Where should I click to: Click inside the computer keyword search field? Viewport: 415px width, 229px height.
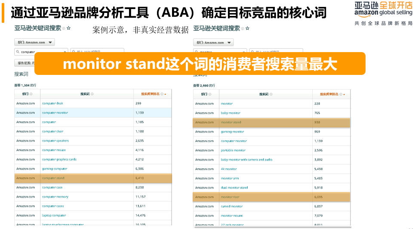tap(41, 52)
